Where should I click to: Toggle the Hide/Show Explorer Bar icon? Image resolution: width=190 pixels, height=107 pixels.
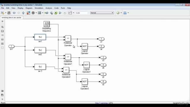pos(2,21)
